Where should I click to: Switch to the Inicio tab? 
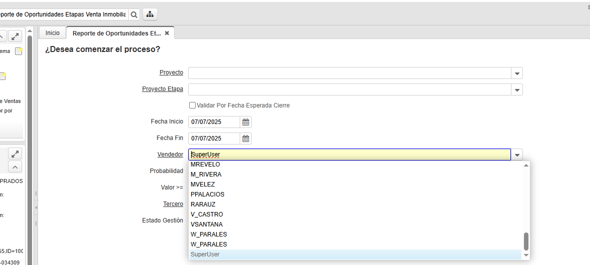[x=53, y=33]
